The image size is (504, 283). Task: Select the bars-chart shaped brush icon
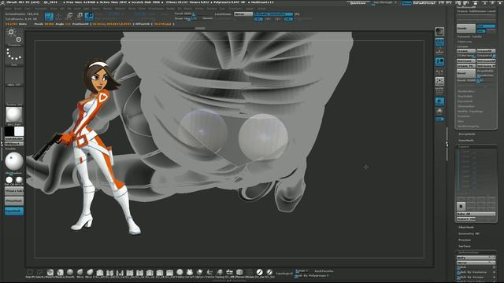point(229,273)
